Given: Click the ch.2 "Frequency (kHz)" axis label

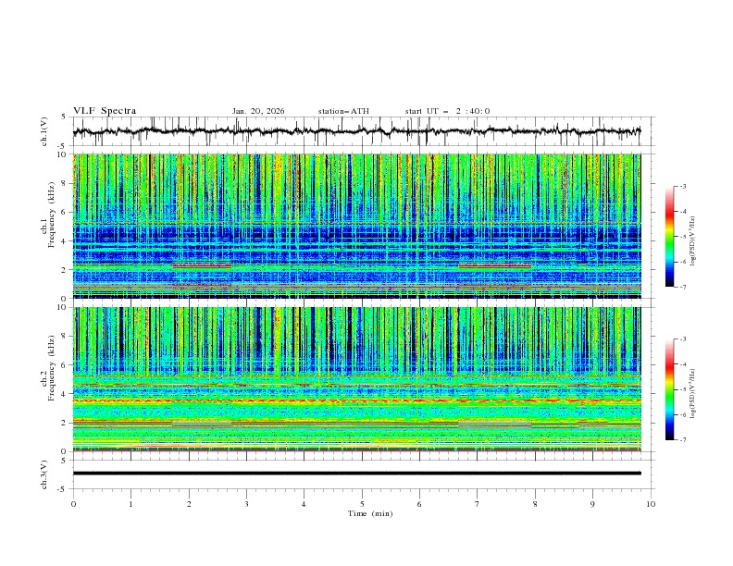Looking at the screenshot, I should point(52,367).
